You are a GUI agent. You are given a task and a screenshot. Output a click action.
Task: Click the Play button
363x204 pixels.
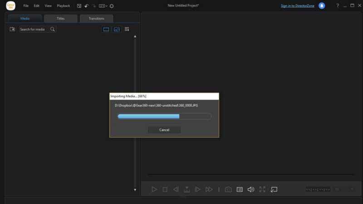pos(154,190)
